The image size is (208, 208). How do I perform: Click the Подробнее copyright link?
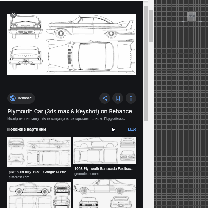(x=115, y=119)
